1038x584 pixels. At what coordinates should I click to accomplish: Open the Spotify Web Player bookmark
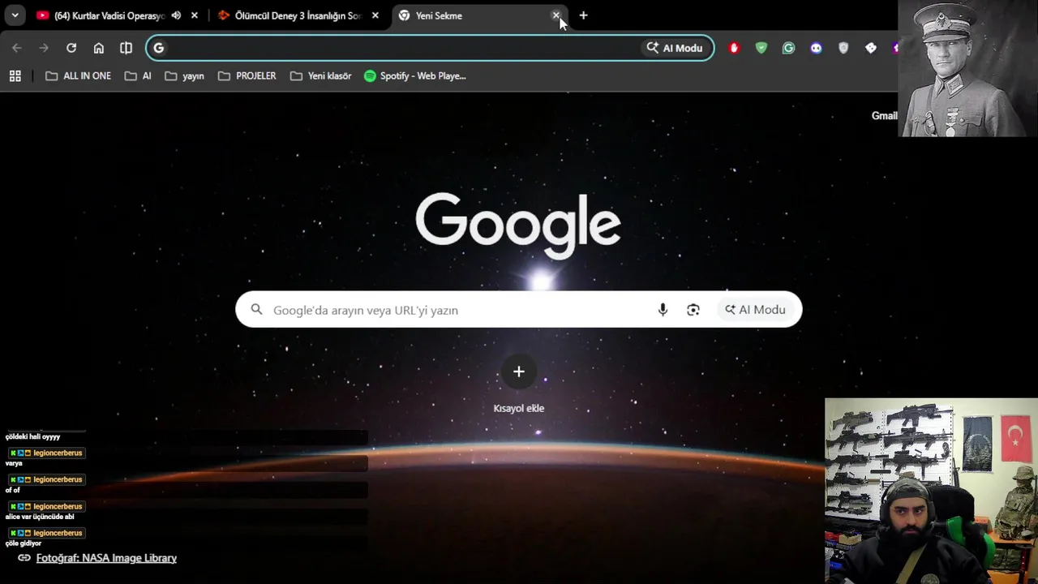coord(415,75)
